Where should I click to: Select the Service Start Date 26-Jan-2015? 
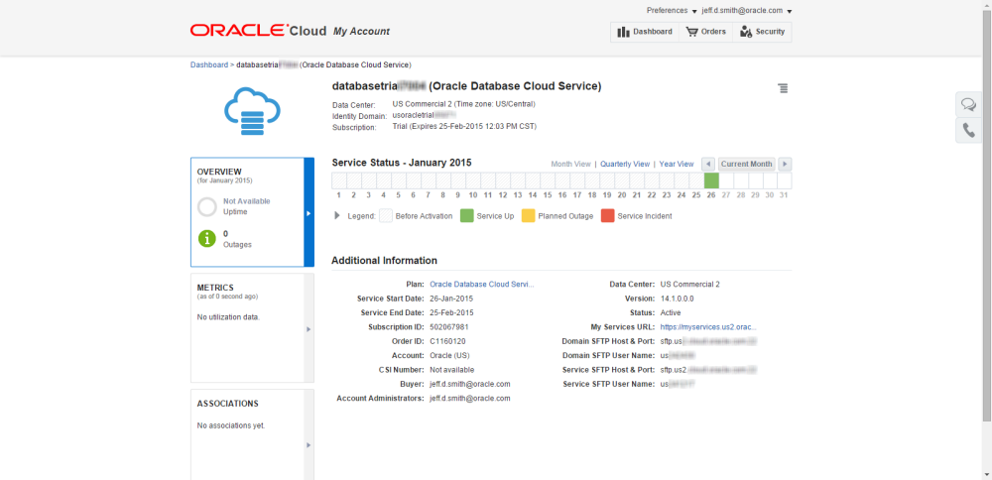tap(451, 299)
